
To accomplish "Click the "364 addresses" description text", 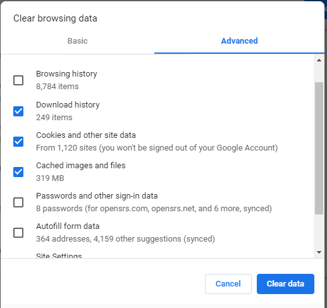I will click(125, 239).
